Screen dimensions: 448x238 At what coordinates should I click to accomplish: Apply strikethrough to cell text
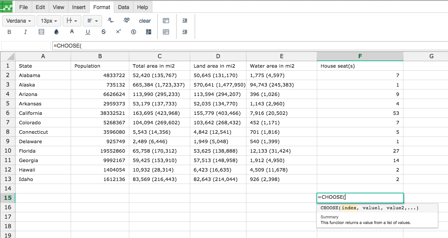coord(104,32)
